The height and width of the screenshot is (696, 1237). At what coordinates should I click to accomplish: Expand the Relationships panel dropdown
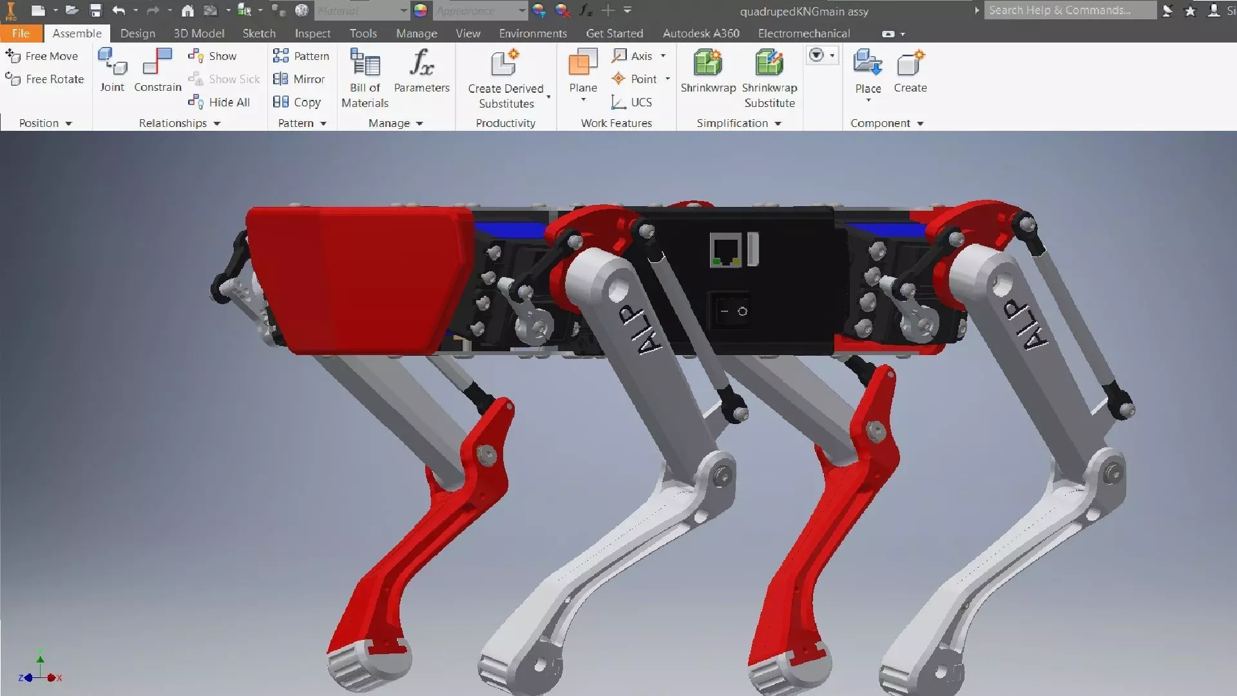(x=217, y=123)
